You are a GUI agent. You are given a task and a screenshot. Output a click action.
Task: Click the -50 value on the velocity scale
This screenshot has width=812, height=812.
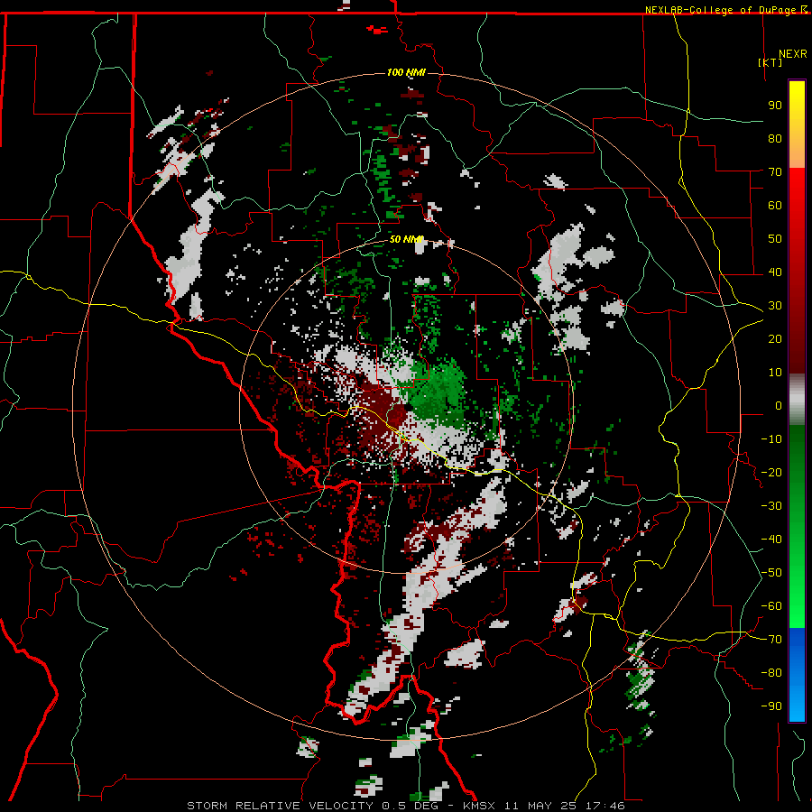click(x=771, y=573)
